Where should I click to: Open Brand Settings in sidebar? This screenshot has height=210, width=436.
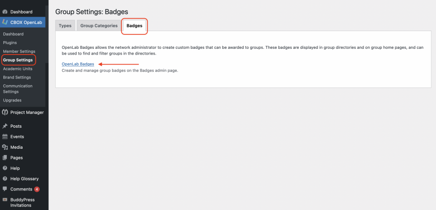pos(17,77)
